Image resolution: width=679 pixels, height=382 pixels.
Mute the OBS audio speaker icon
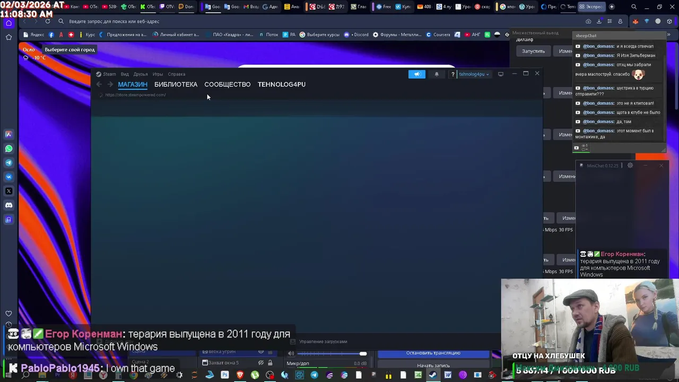tap(291, 353)
